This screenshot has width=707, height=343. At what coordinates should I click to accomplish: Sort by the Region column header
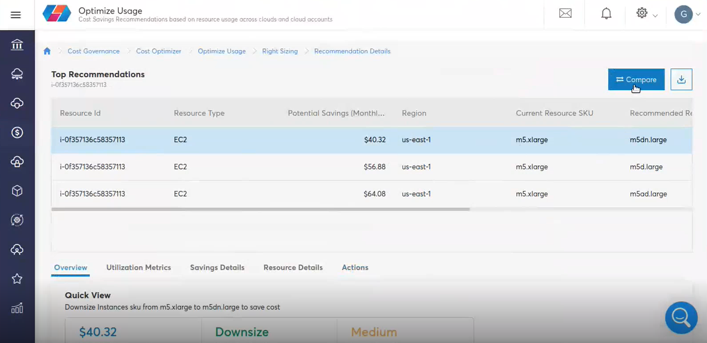414,113
